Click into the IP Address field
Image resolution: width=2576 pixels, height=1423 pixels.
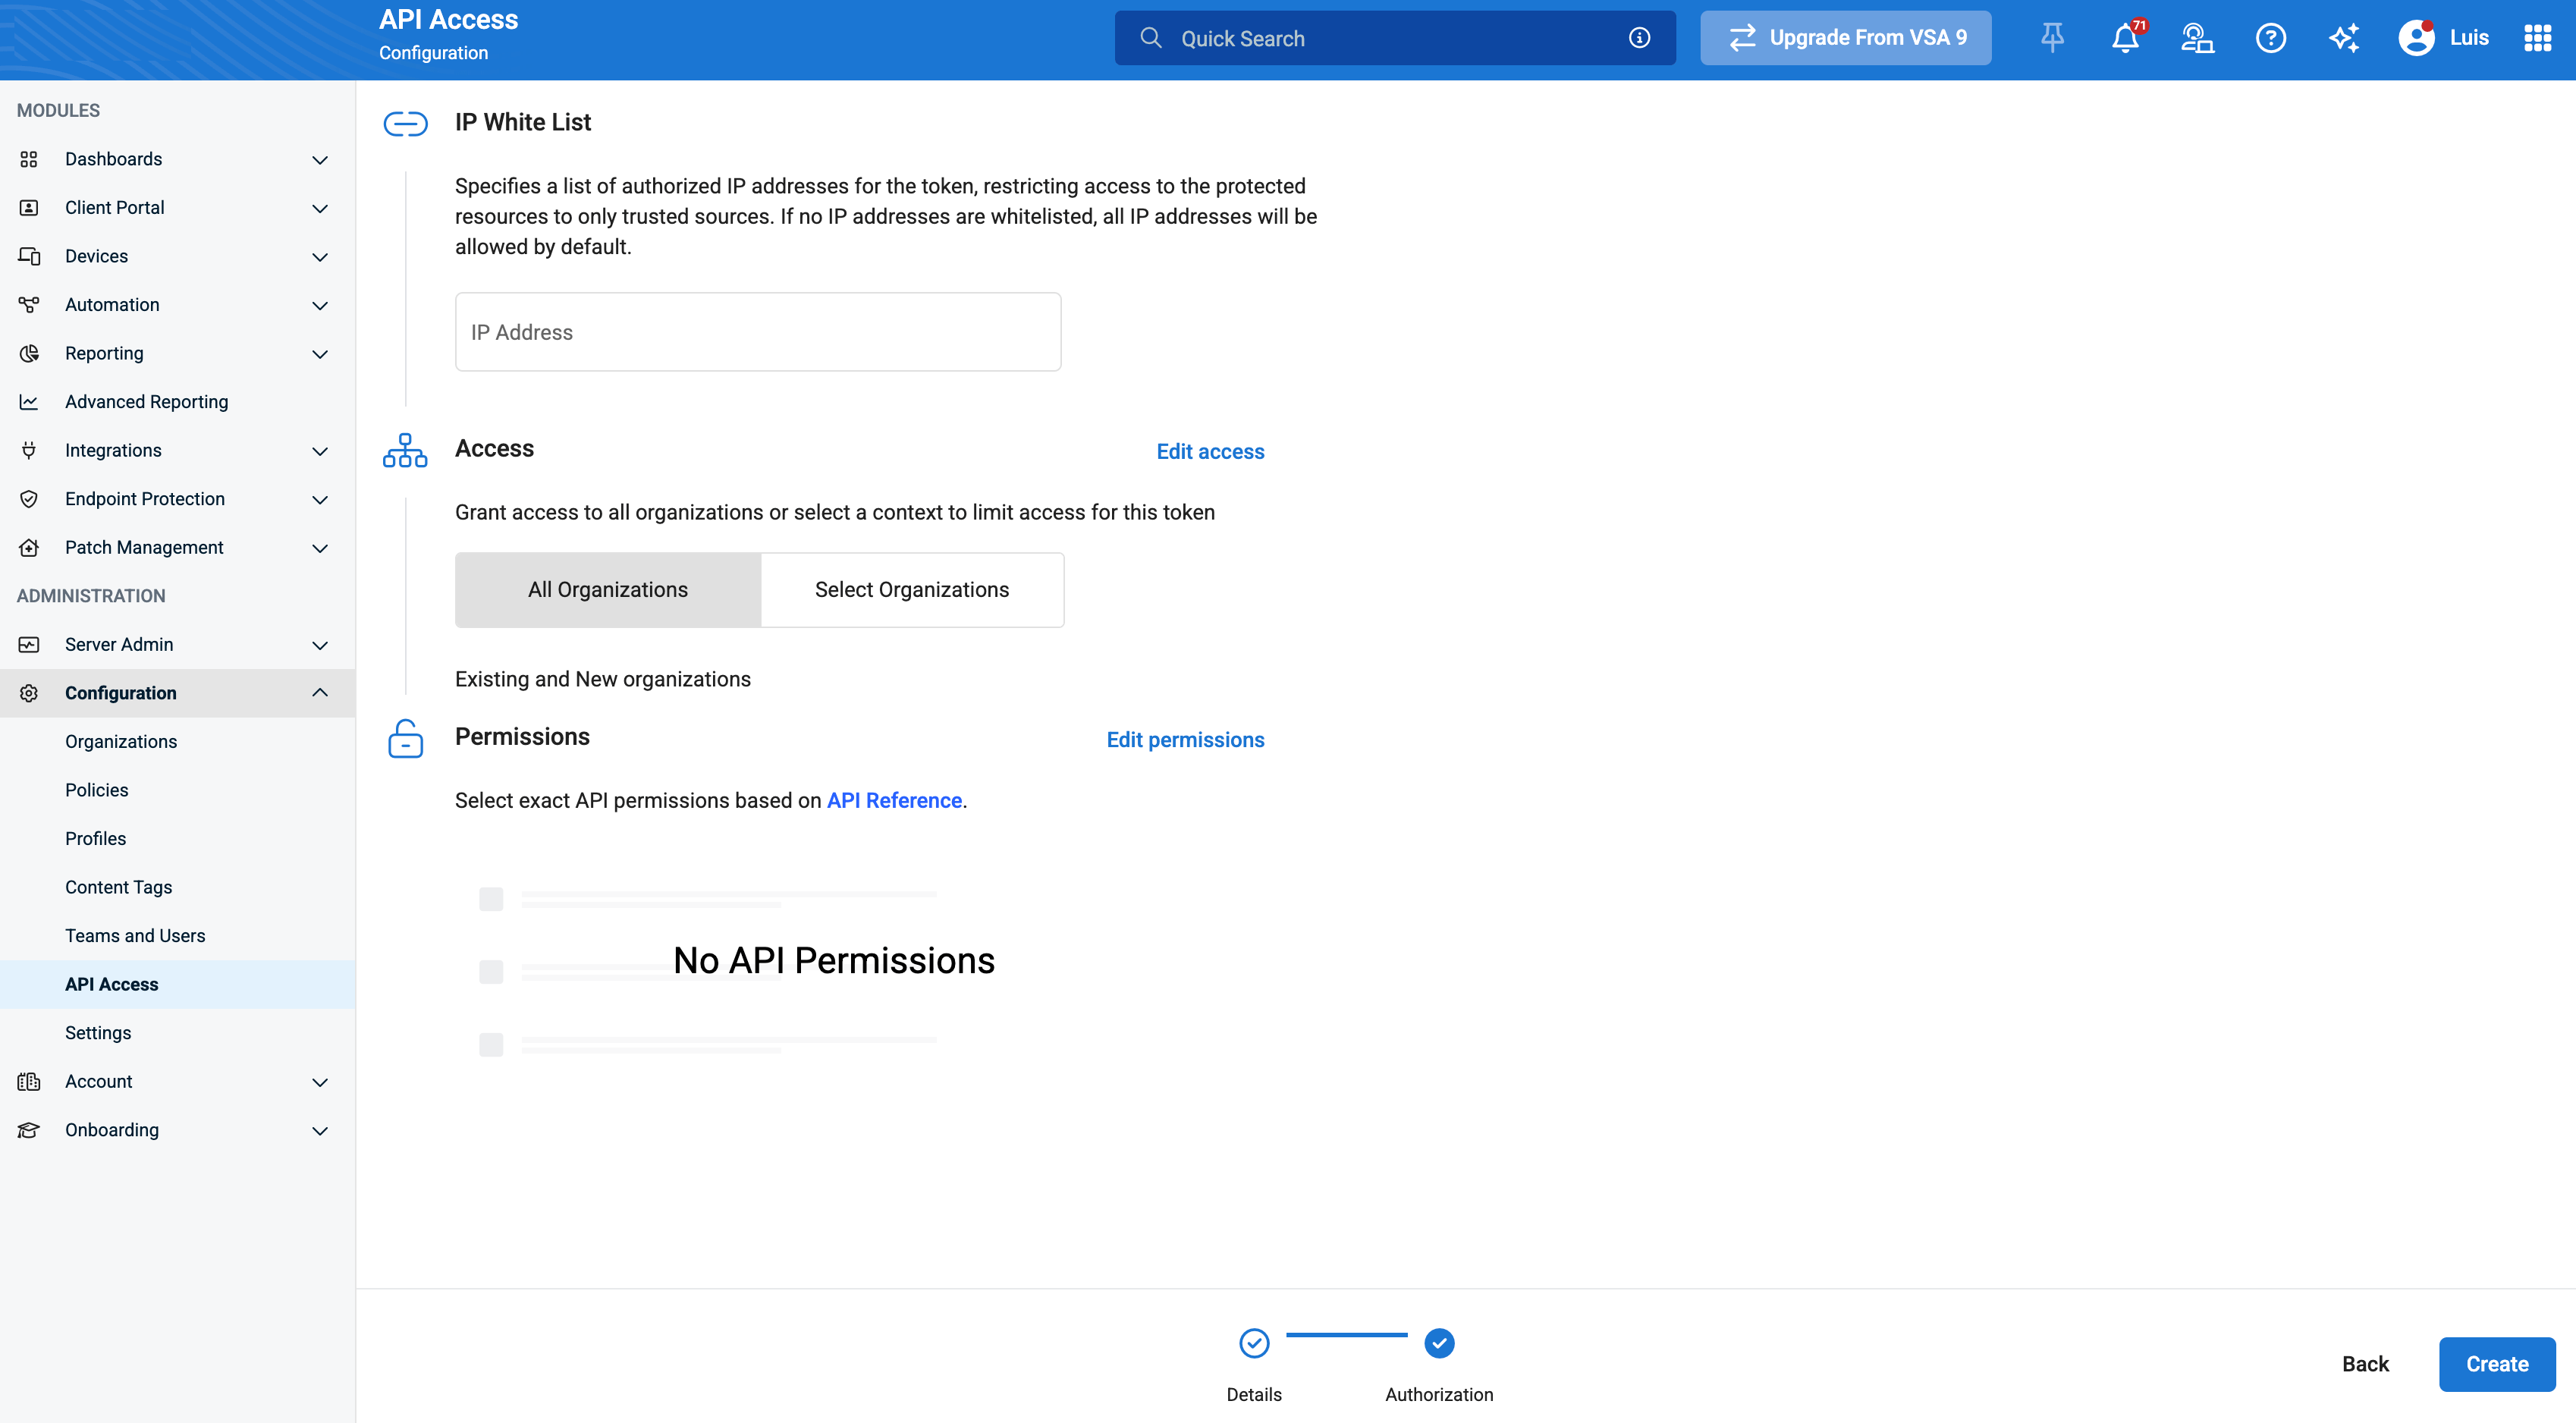758,332
